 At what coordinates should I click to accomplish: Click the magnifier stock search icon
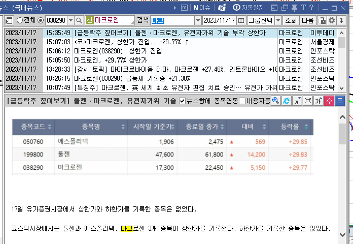tap(79, 20)
